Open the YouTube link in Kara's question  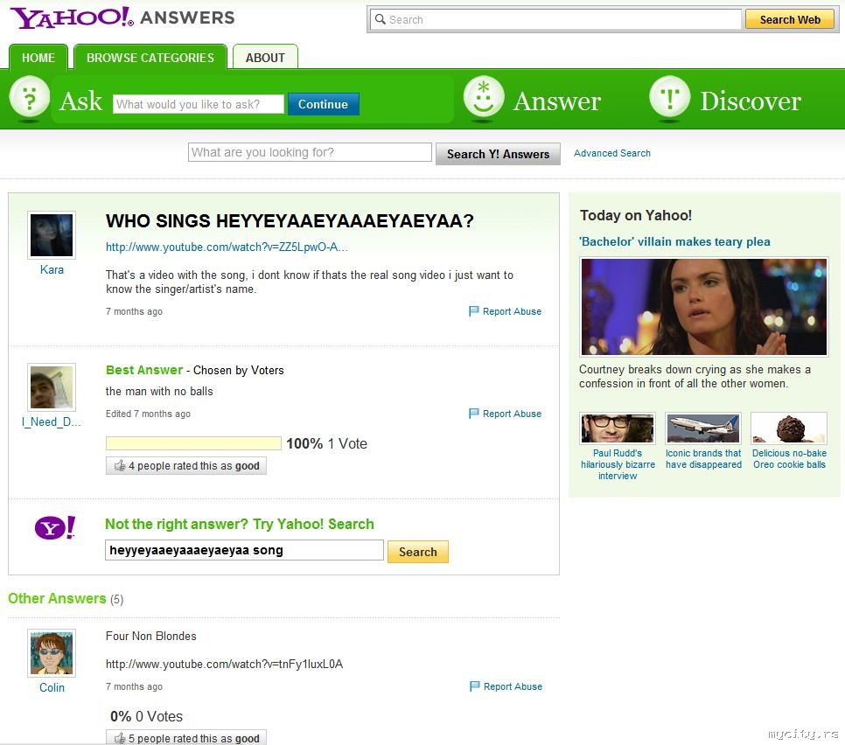(227, 247)
